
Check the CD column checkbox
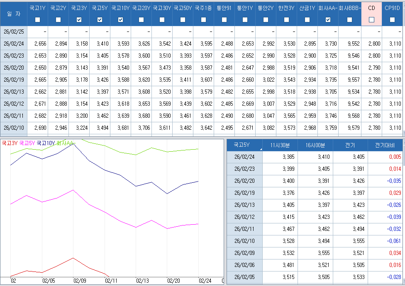click(x=372, y=19)
